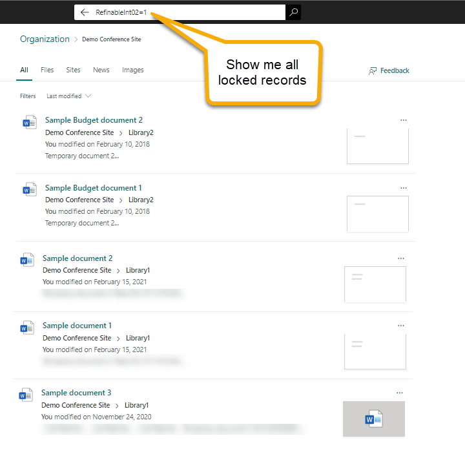
Task: Expand the Last modified filter dropdown
Action: pos(69,96)
